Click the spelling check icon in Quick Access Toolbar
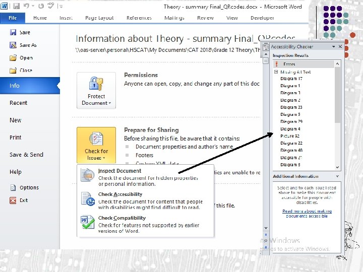The height and width of the screenshot is (272, 363). pyautogui.click(x=50, y=6)
